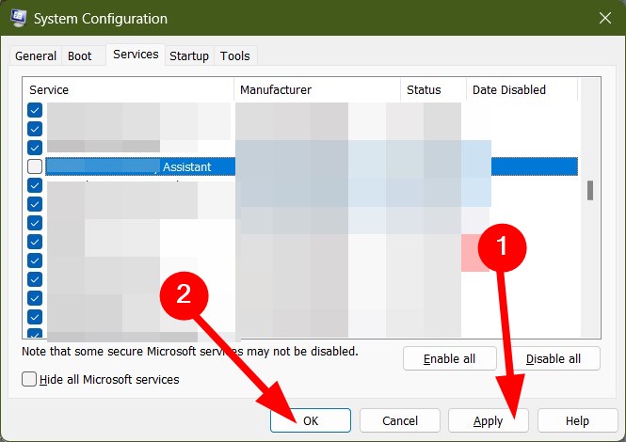The image size is (626, 442).
Task: Sort by the Manufacturer column header
Action: 317,89
